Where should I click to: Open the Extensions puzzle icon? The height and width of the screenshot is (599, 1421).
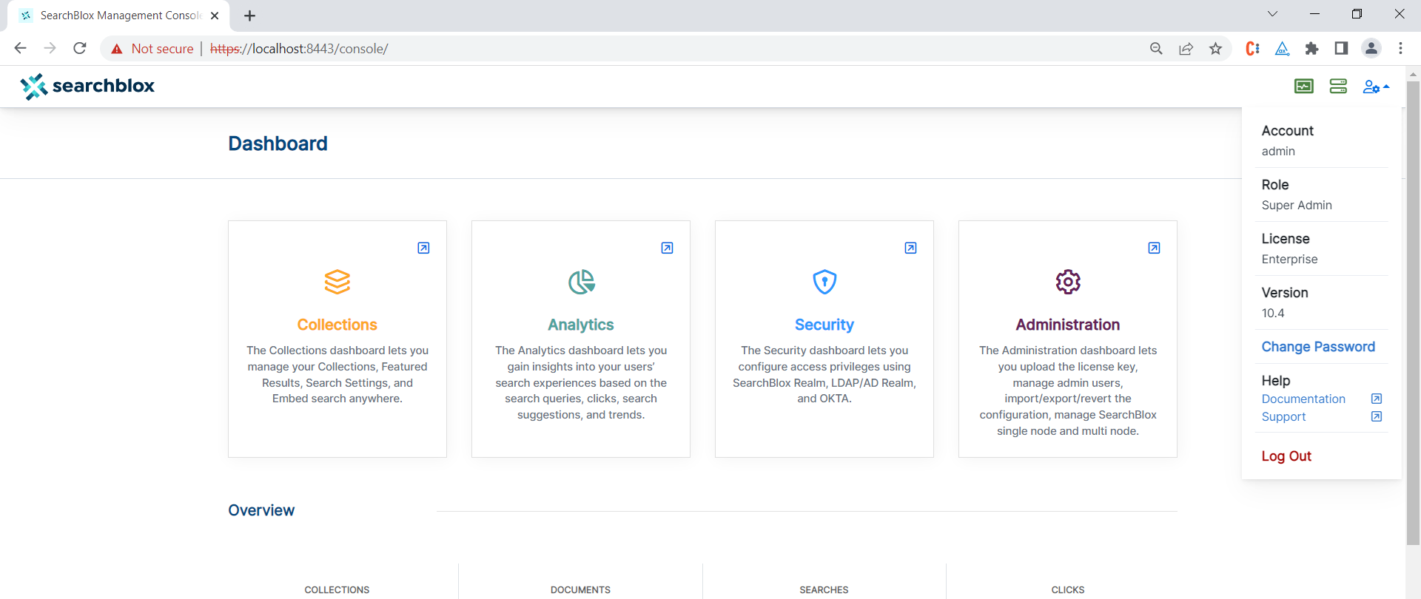pos(1311,48)
